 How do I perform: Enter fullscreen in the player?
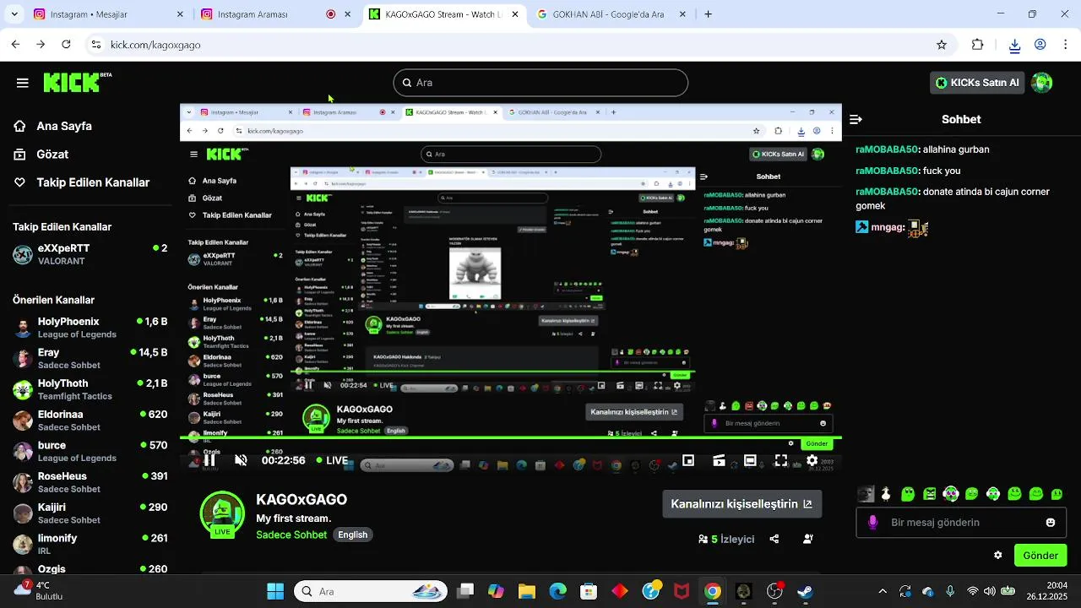click(x=781, y=460)
